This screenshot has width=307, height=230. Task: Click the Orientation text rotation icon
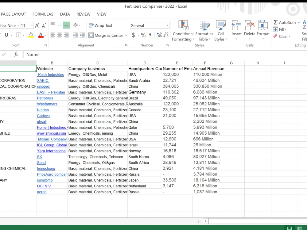point(76,25)
